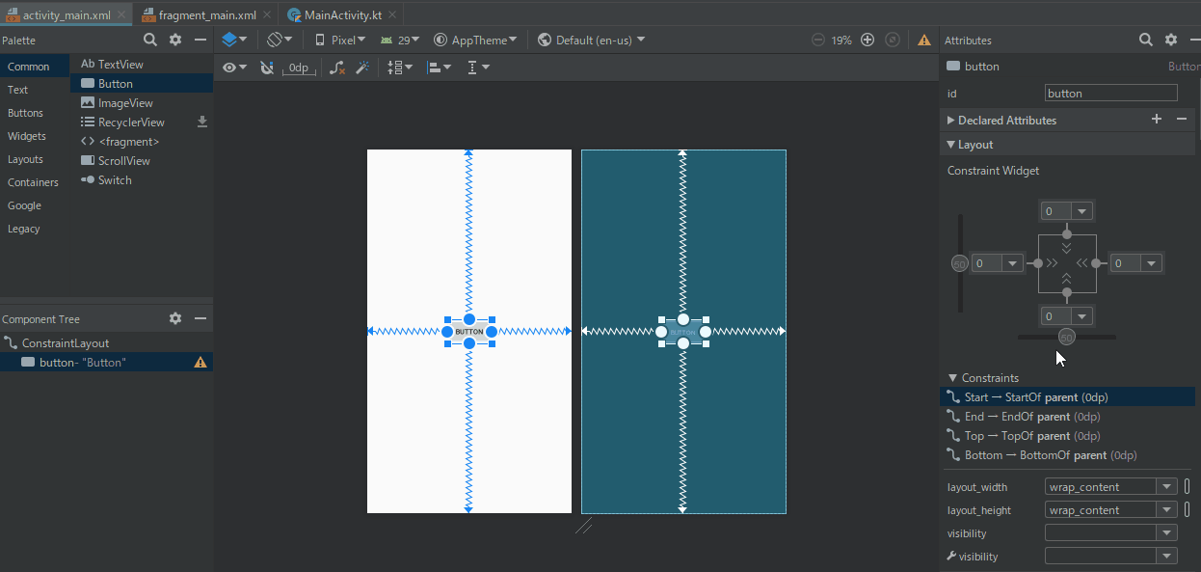Expand the Declared Attributes section
Screen dimensions: 1201x572
pos(950,120)
